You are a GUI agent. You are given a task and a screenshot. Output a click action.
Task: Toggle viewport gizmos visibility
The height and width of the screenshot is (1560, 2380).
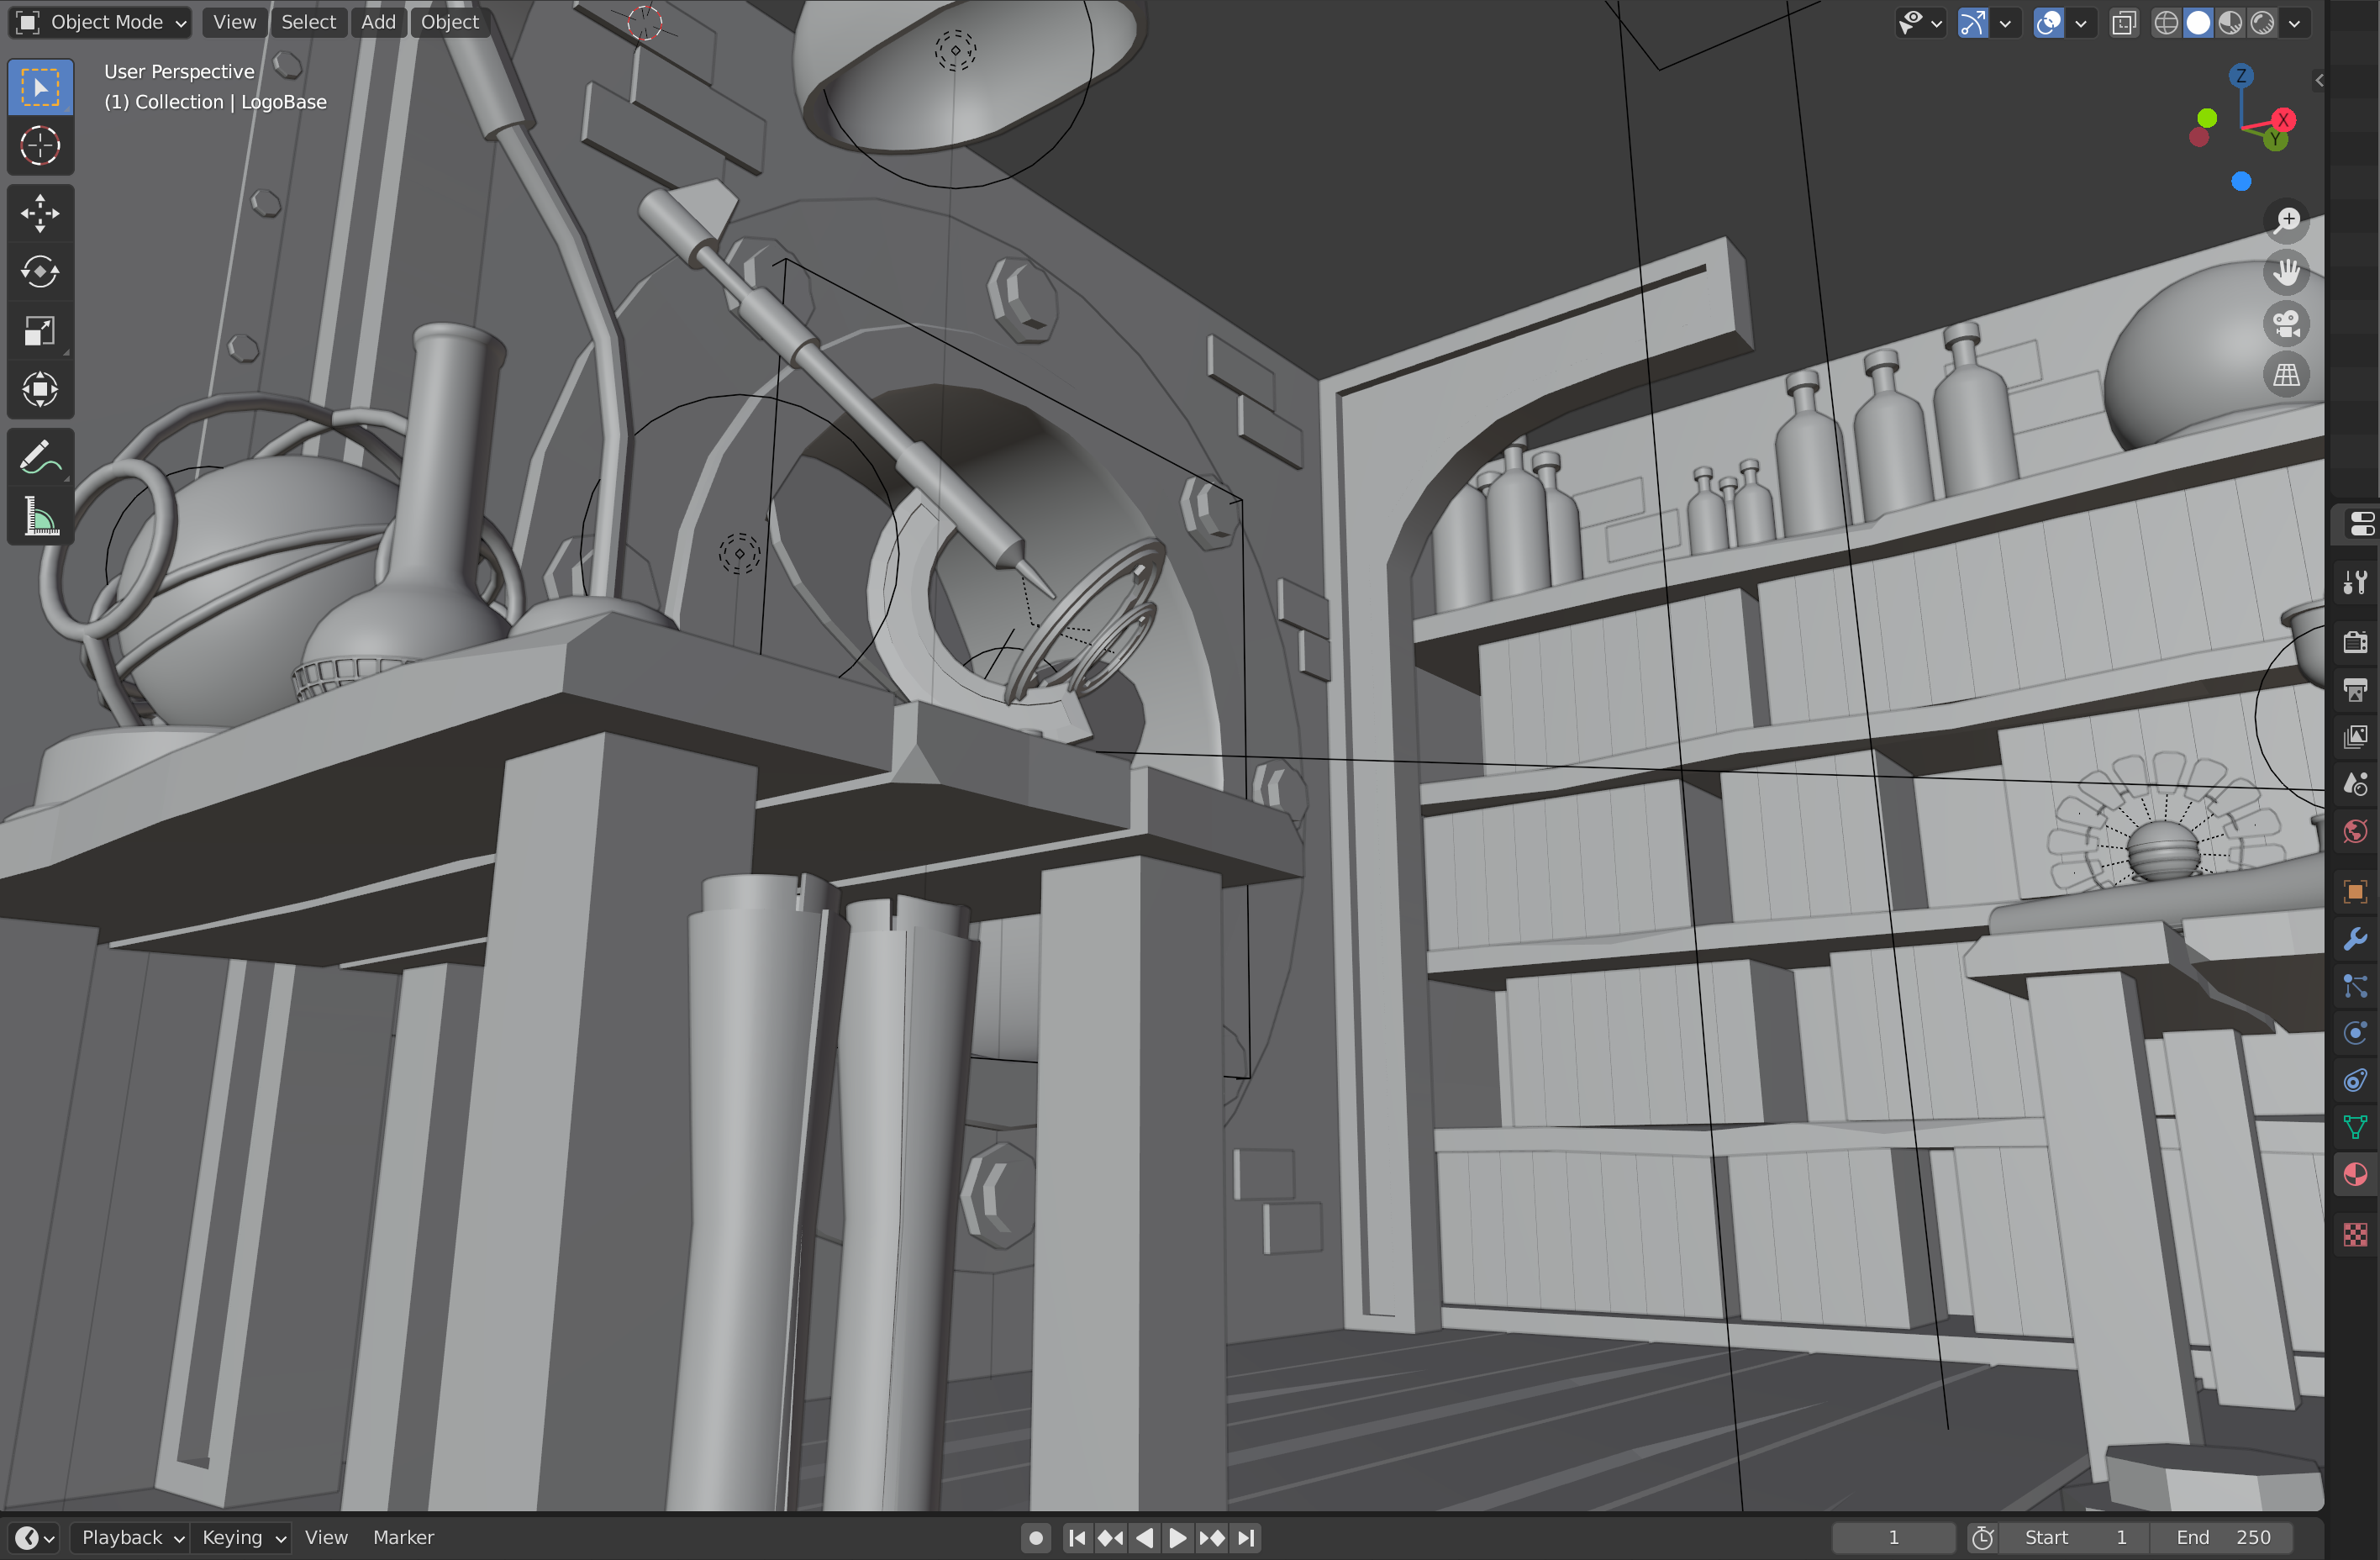pyautogui.click(x=1972, y=23)
